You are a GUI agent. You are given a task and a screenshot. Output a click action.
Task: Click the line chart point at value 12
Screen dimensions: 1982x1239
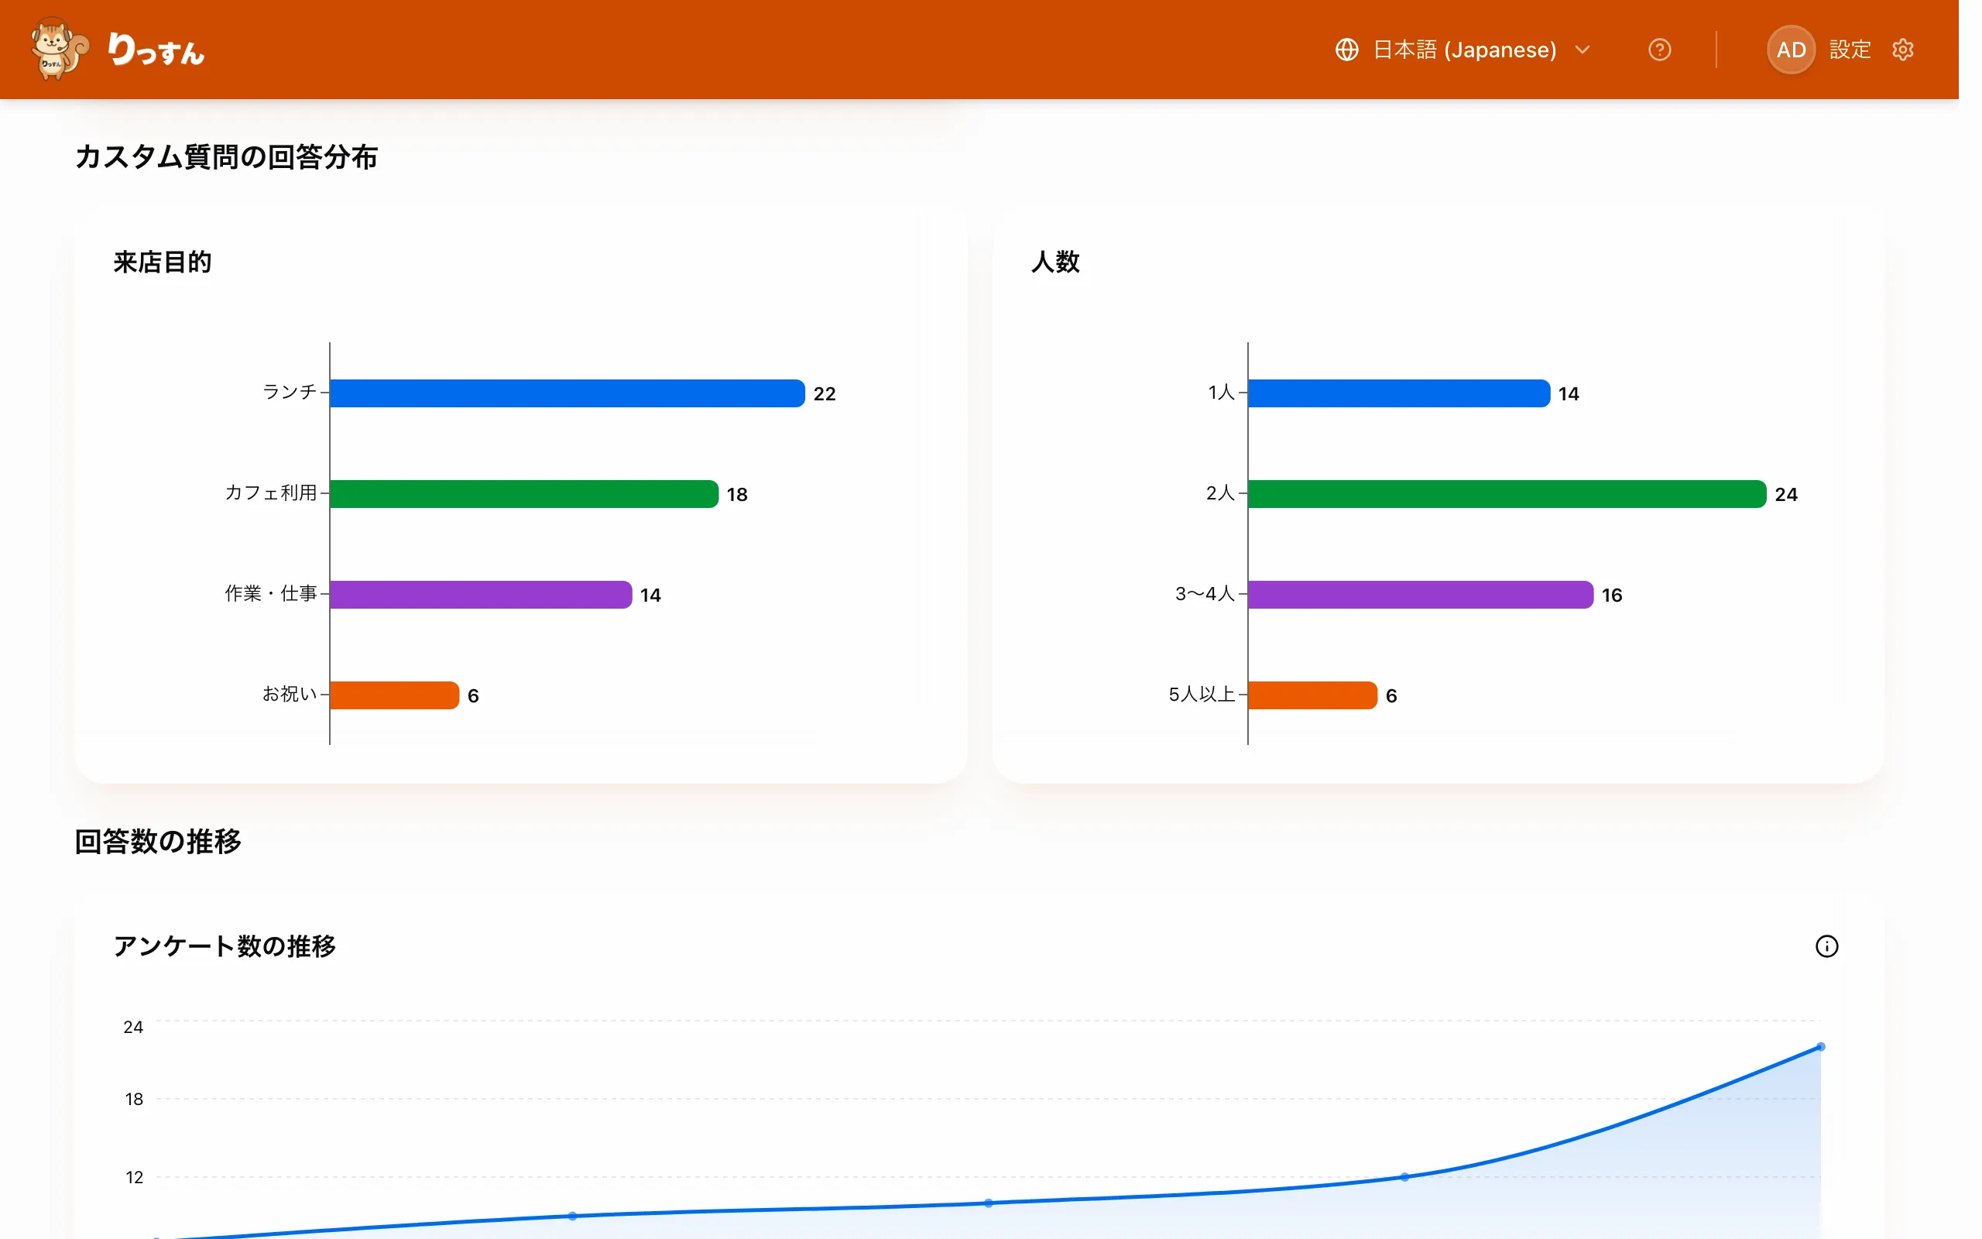[x=1404, y=1177]
